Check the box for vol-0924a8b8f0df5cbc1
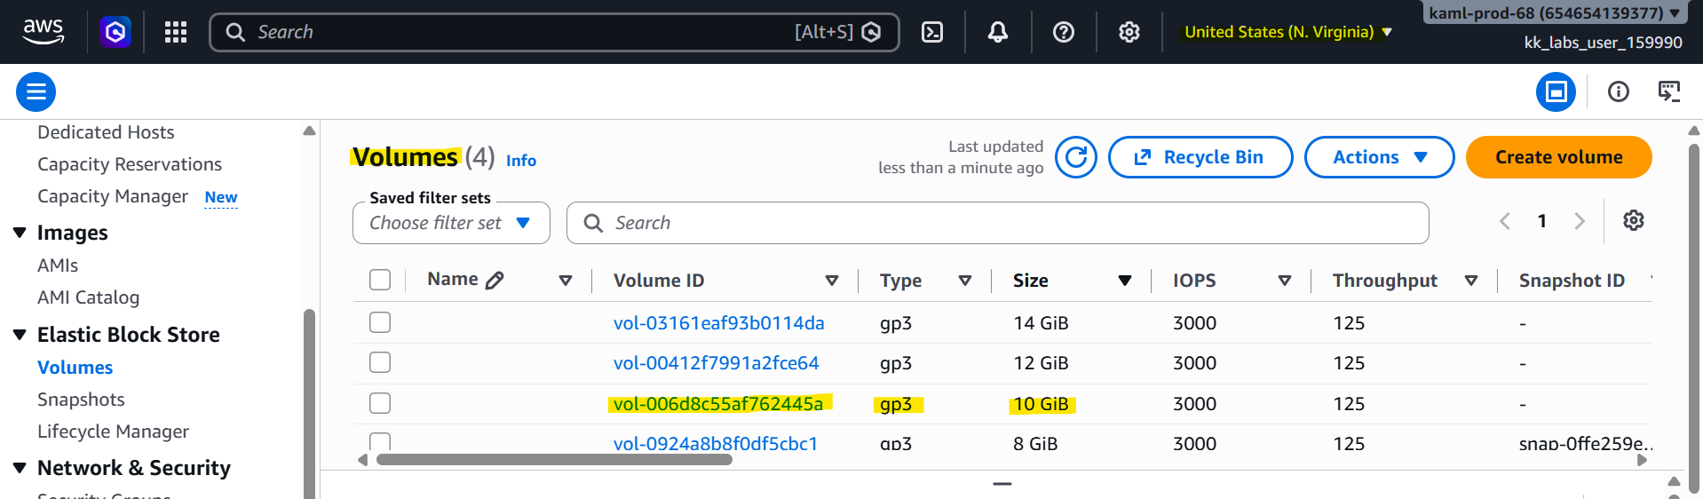Viewport: 1703px width, 499px height. (380, 441)
